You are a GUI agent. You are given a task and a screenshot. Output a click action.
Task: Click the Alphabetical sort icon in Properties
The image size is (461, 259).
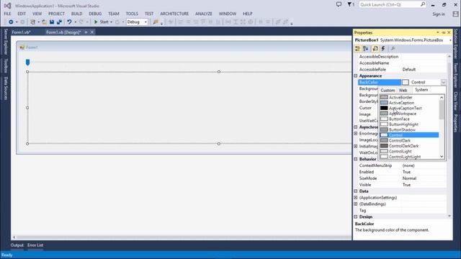366,49
